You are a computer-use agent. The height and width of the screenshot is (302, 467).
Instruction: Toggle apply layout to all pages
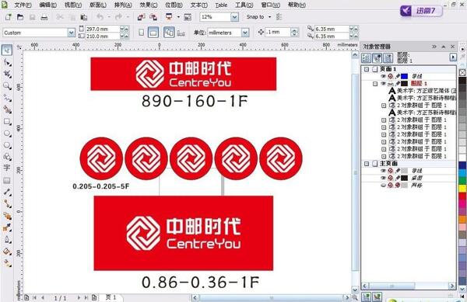tap(169, 33)
